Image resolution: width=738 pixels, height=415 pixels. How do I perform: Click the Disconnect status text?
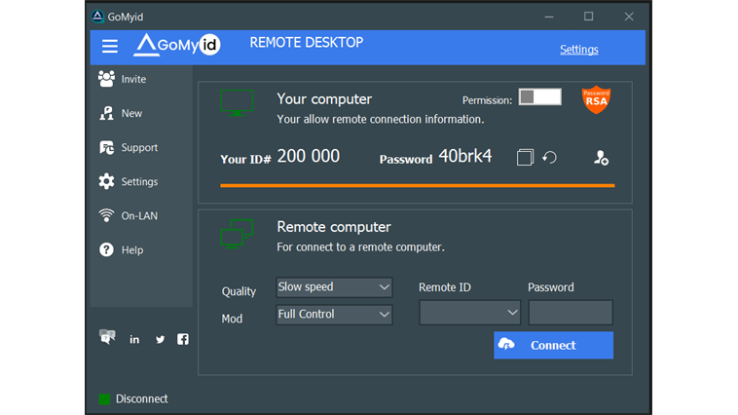tap(142, 399)
